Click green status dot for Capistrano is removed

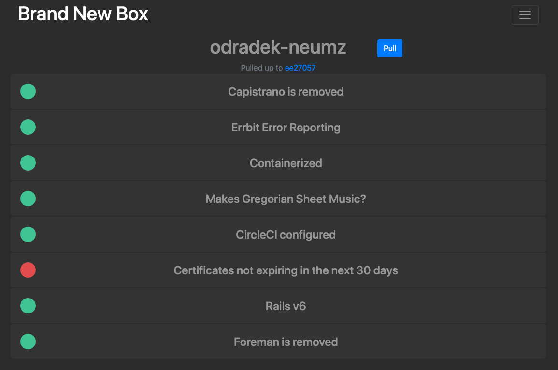28,91
